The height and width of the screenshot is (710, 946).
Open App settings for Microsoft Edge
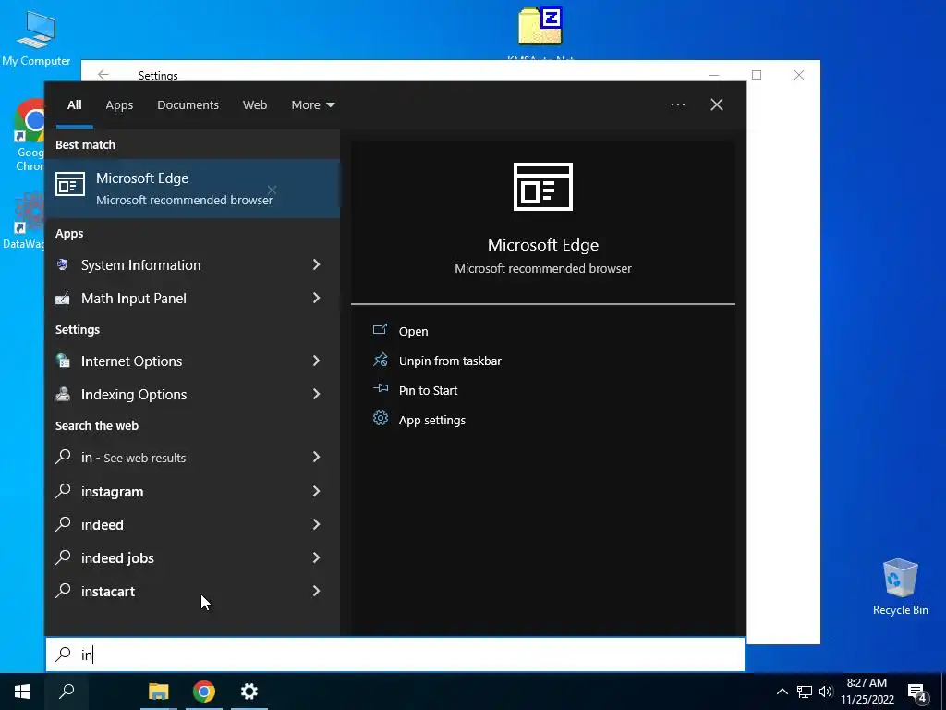coord(432,420)
